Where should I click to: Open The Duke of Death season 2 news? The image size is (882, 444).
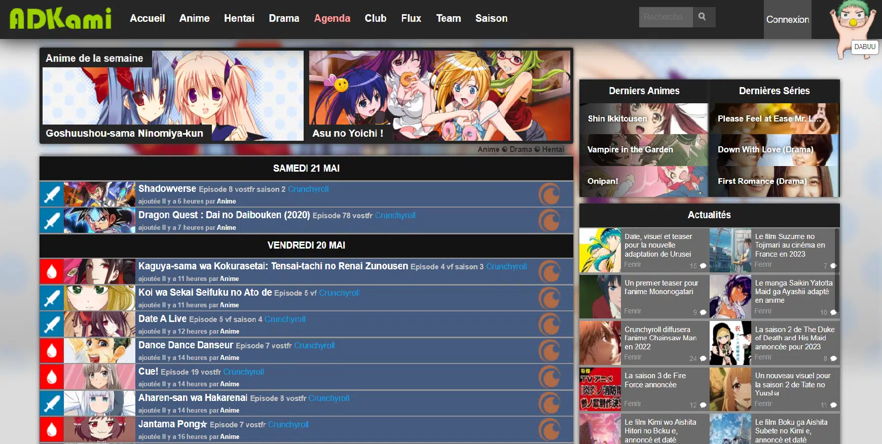(794, 338)
